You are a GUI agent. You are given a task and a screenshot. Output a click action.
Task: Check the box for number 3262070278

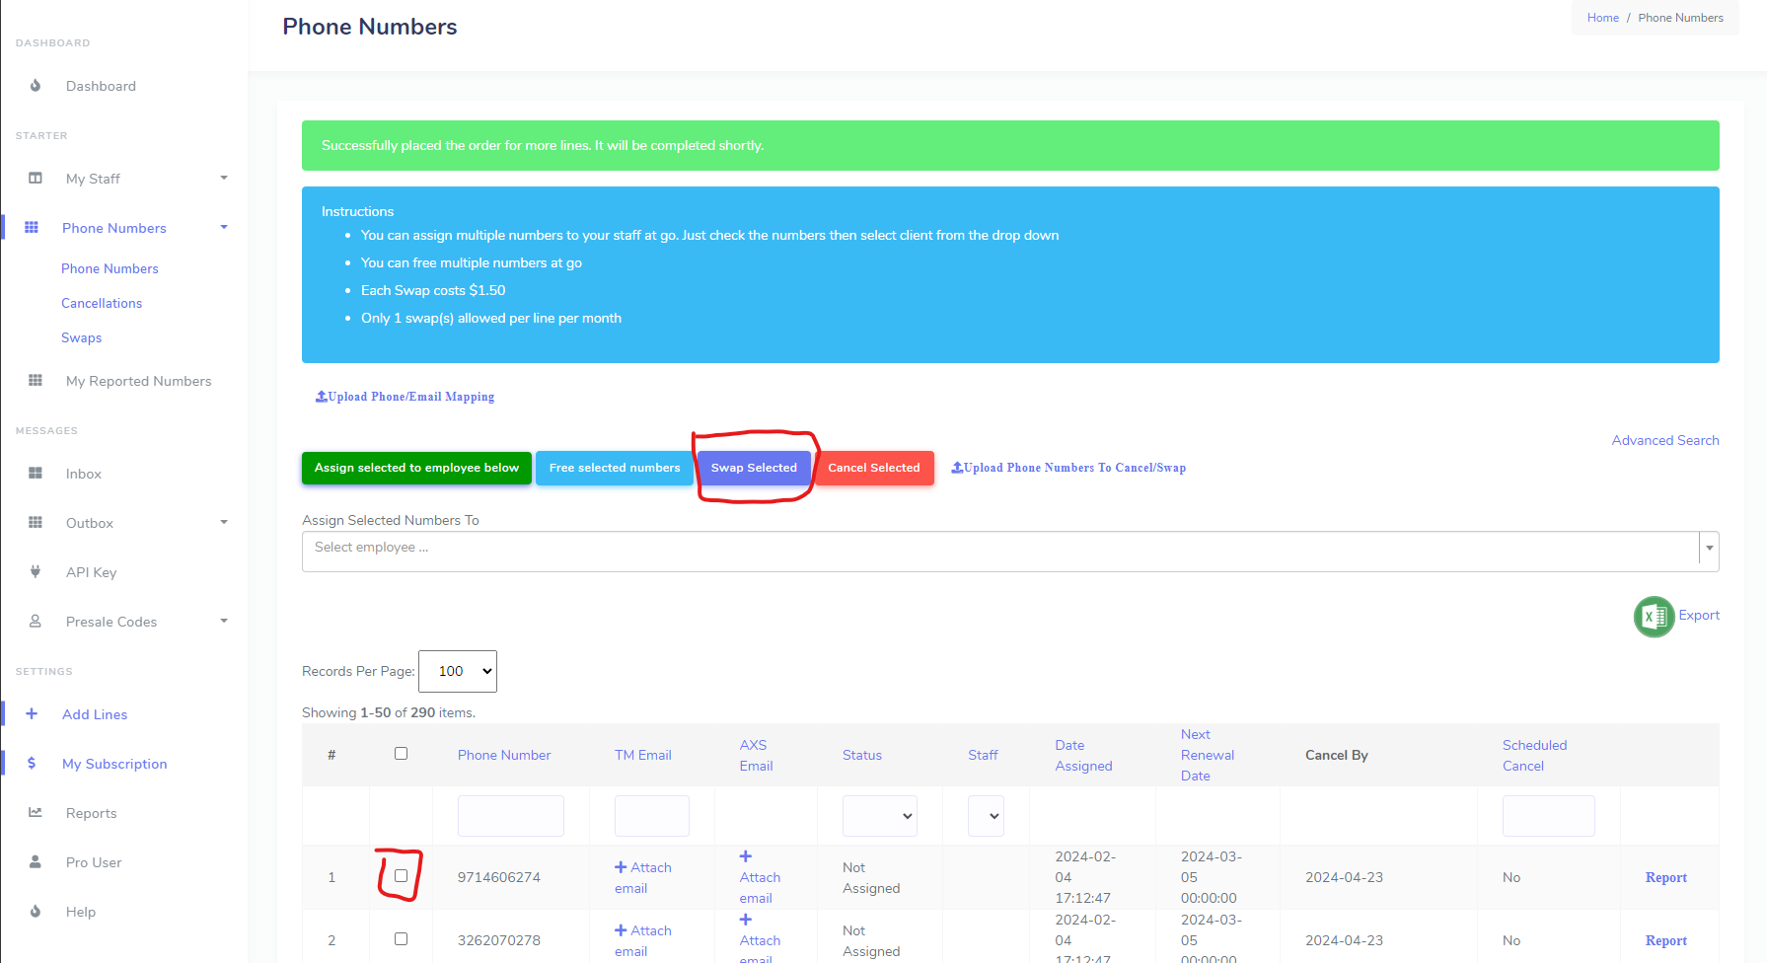401,939
